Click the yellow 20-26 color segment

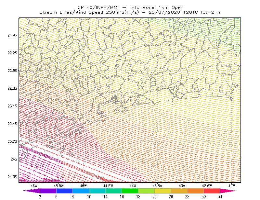[x=163, y=191]
